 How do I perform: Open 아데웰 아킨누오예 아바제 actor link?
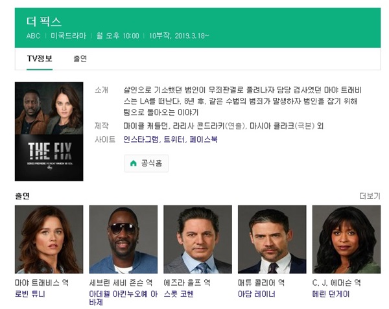pyautogui.click(x=123, y=298)
